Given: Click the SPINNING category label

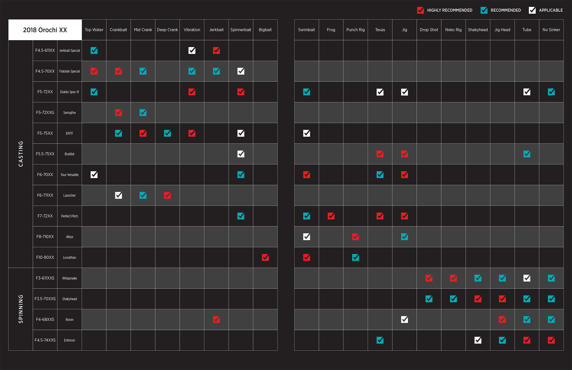Looking at the screenshot, I should tap(21, 309).
